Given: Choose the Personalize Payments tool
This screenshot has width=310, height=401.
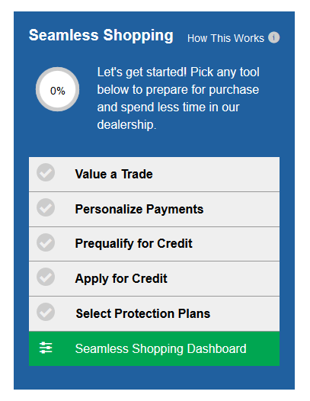Looking at the screenshot, I should [154, 210].
